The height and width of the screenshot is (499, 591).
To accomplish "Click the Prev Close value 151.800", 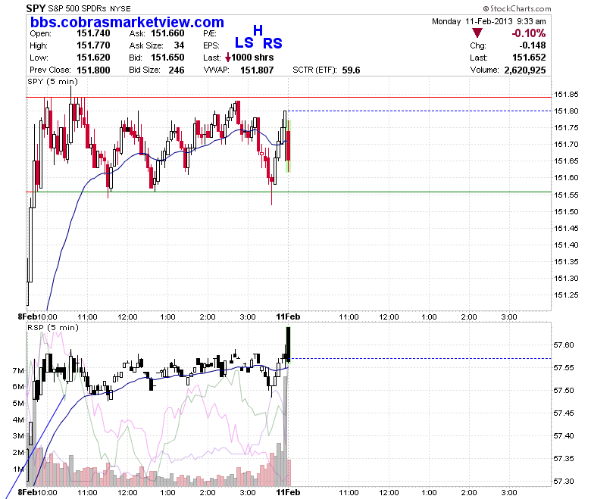I will coord(93,70).
